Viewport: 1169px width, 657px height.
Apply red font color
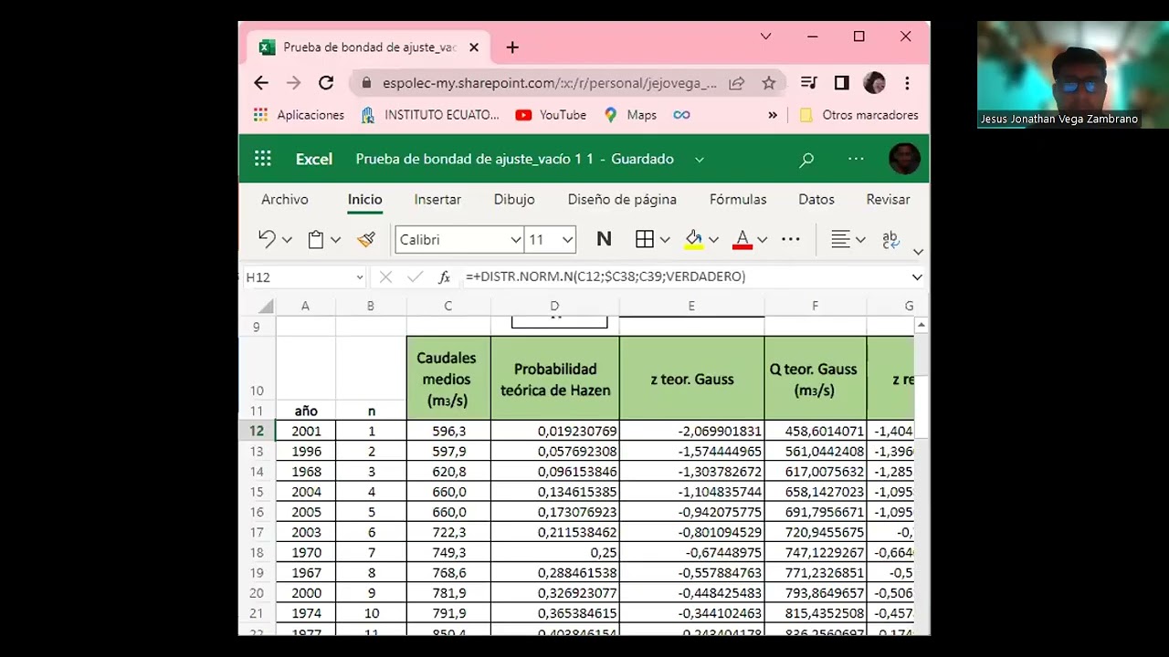tap(742, 239)
